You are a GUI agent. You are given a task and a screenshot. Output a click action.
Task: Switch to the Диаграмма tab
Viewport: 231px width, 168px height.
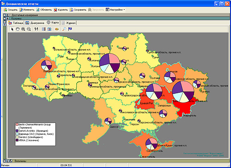(35, 23)
